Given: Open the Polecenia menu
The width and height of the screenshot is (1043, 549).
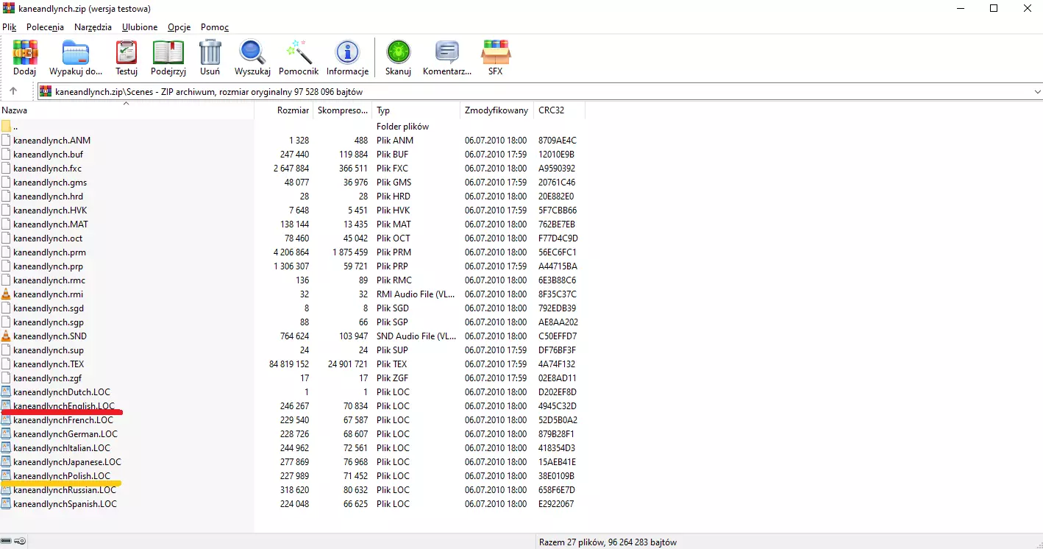Looking at the screenshot, I should tap(45, 27).
